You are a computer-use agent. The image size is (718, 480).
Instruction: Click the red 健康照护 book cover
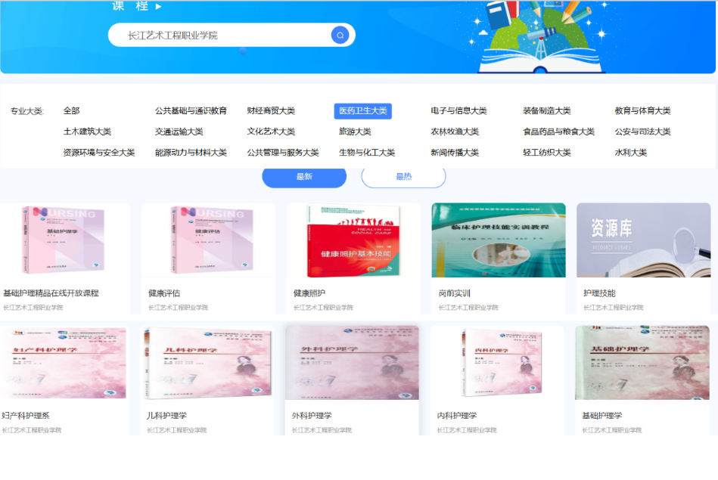353,240
